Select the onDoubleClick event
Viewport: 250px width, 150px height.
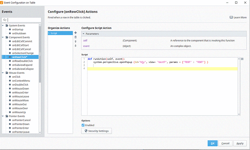pyautogui.click(x=20, y=85)
